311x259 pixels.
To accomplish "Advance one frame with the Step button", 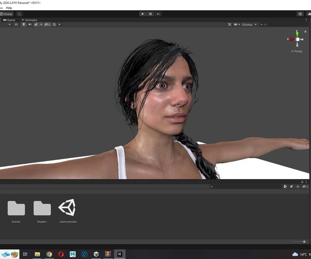I will (158, 14).
